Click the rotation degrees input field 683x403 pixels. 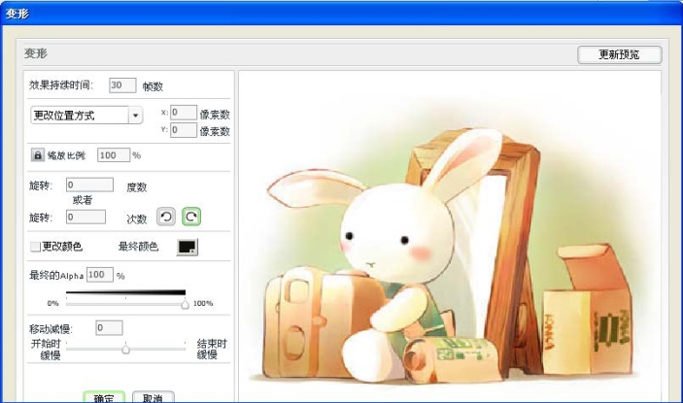point(89,185)
